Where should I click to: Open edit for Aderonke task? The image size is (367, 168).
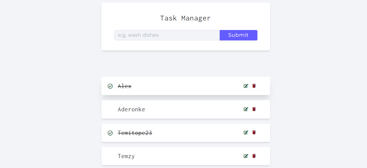coord(246,109)
